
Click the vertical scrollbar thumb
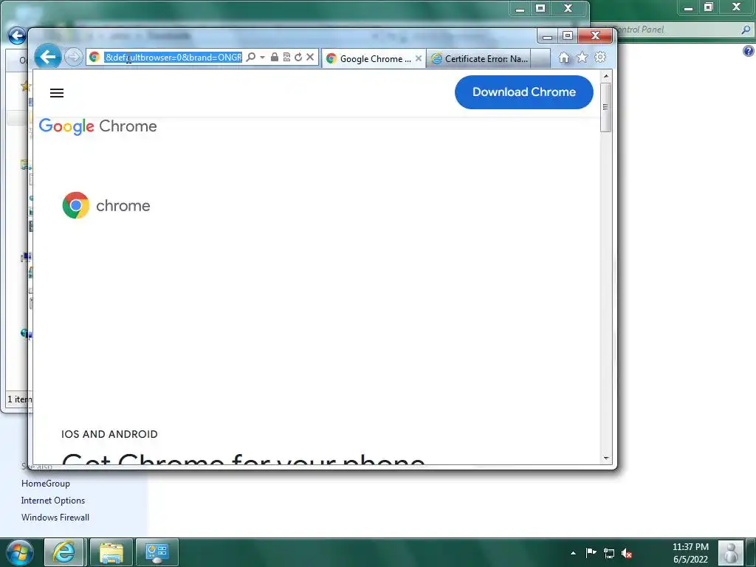coord(606,107)
